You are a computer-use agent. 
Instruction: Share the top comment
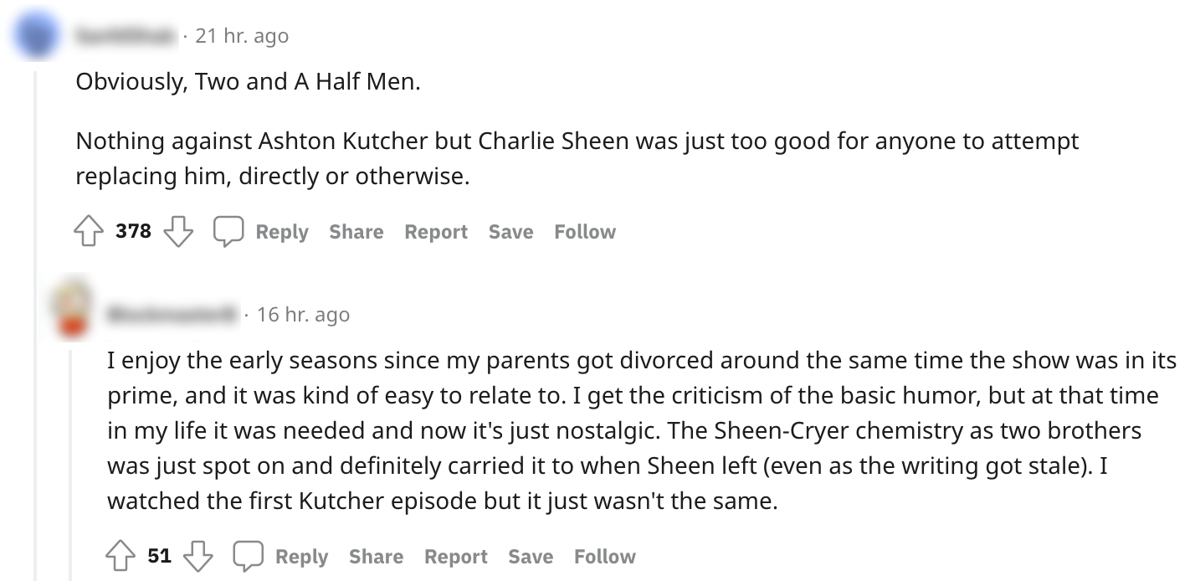pyautogui.click(x=356, y=232)
